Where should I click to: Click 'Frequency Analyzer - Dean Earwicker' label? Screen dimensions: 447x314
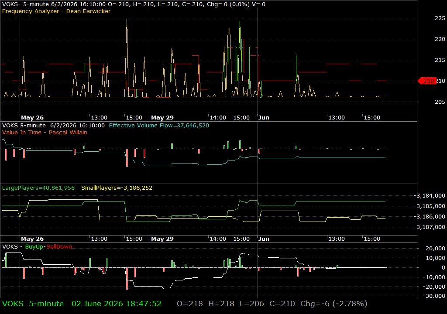click(x=56, y=11)
